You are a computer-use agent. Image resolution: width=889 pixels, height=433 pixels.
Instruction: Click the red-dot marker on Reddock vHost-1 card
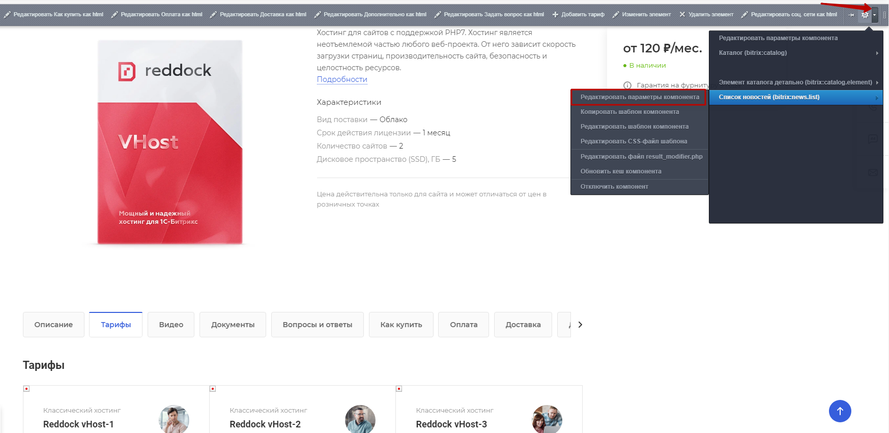(x=26, y=389)
